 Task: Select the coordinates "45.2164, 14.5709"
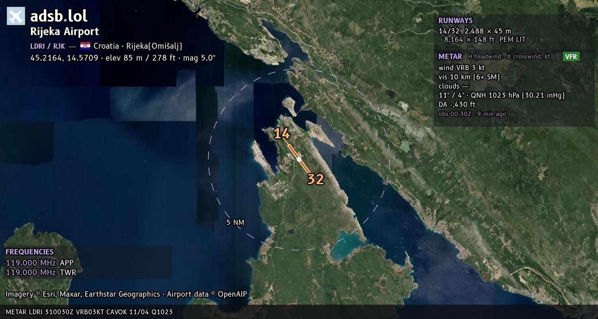(x=64, y=58)
